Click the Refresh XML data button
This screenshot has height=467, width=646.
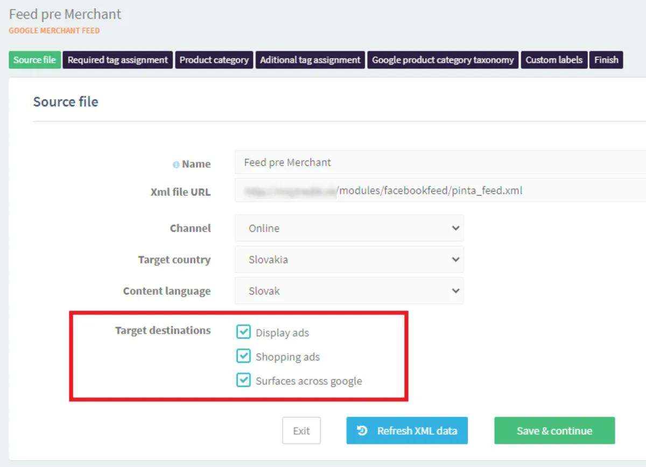(407, 430)
